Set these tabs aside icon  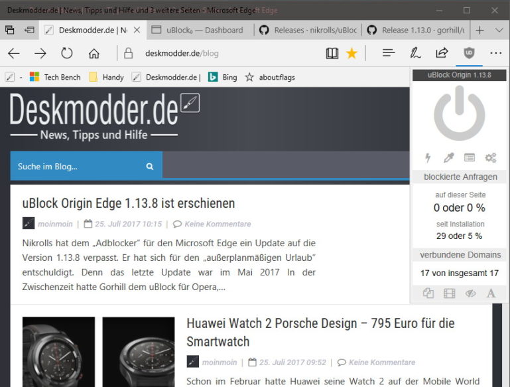pos(29,30)
